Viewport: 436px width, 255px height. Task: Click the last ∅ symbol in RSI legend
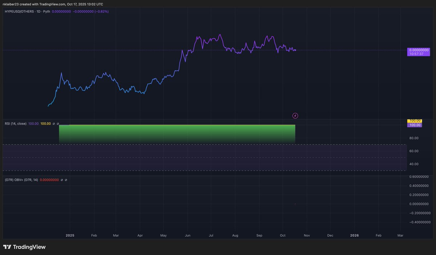pos(58,124)
